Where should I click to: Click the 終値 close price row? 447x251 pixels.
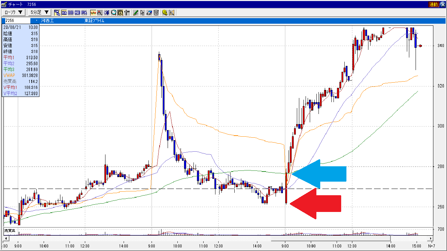pos(21,52)
